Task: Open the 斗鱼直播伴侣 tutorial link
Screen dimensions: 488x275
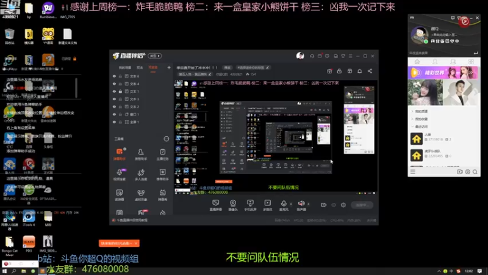Action: tap(132, 220)
